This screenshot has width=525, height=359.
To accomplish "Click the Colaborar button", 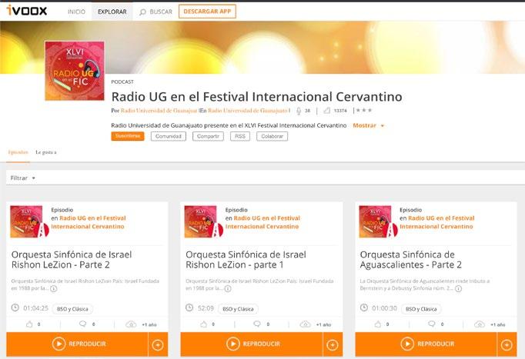I will 273,136.
